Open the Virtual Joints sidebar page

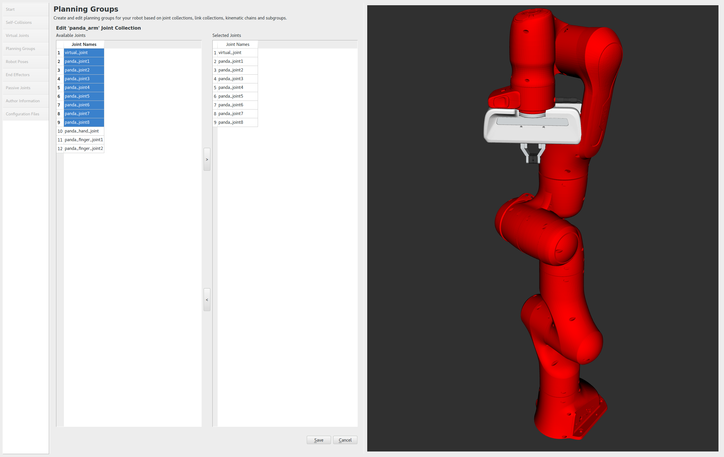pyautogui.click(x=17, y=35)
